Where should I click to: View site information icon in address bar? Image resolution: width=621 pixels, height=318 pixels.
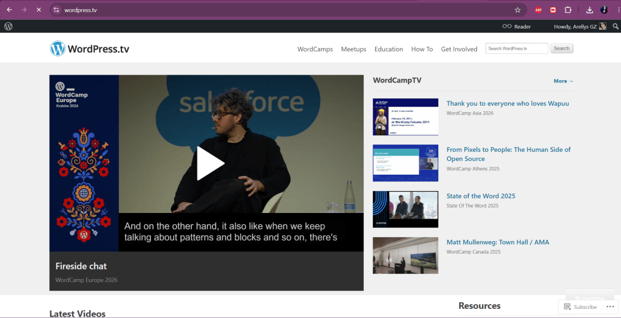click(56, 10)
